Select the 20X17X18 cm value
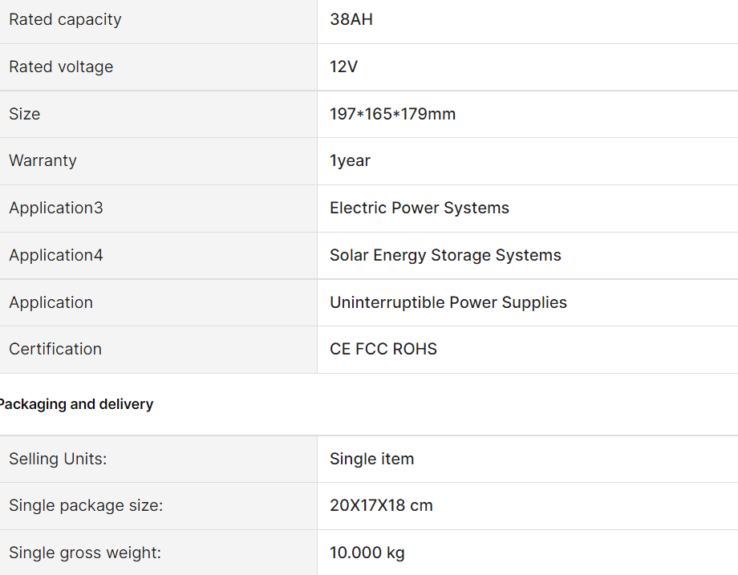The height and width of the screenshot is (575, 738). [x=381, y=506]
